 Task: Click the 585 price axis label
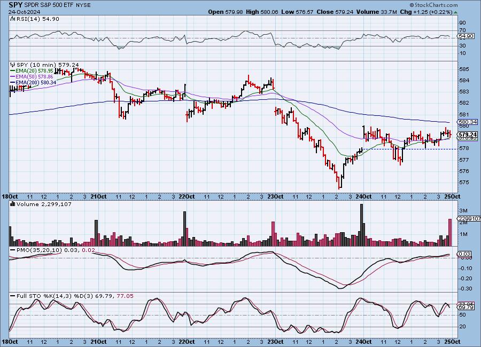[x=464, y=69]
